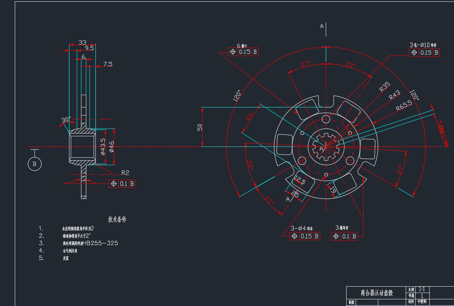This screenshot has width=454, height=306.
Task: Select the 0.1 B tolerance frame beside section view
Action: (x=122, y=183)
